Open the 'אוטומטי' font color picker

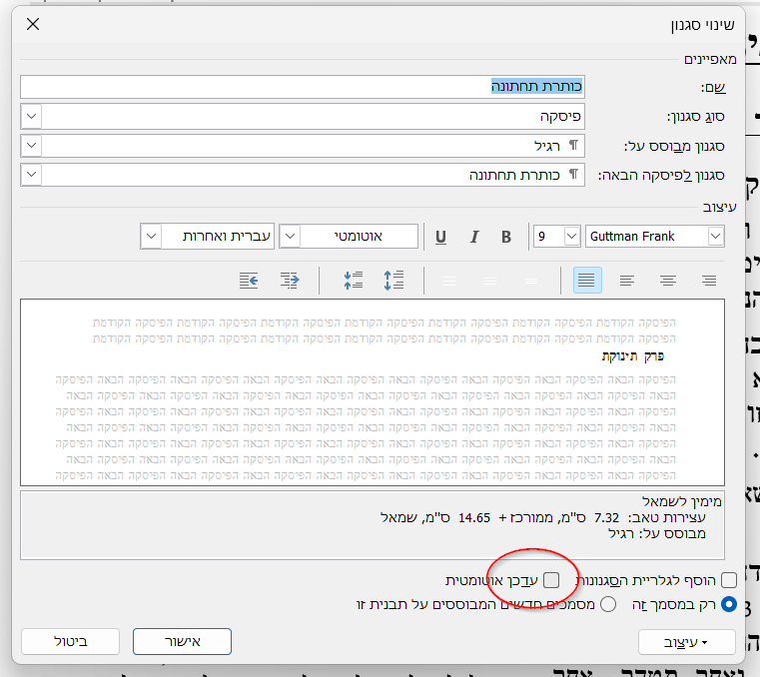coord(289,237)
